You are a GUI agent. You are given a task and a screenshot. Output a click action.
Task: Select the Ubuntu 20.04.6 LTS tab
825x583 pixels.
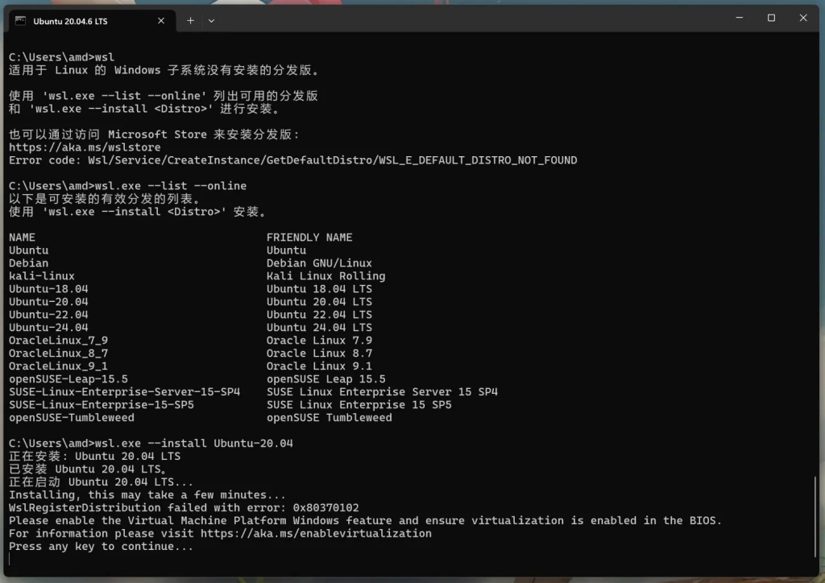(x=92, y=21)
